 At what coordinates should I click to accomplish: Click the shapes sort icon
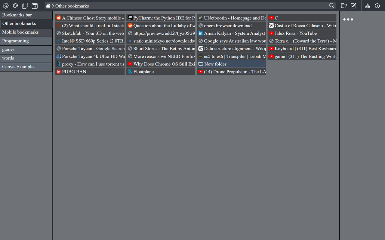(368, 6)
